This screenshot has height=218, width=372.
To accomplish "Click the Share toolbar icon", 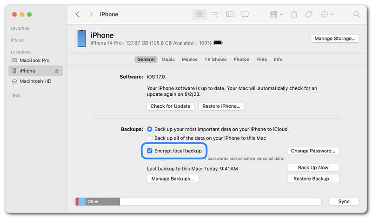I will click(x=294, y=14).
